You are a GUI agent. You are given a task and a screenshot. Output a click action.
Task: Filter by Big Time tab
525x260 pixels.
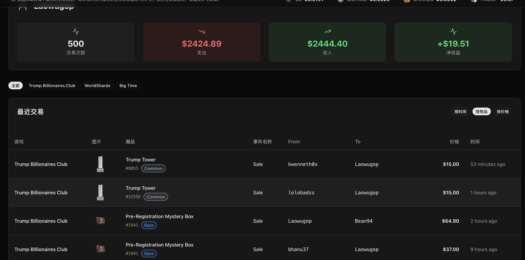[128, 86]
